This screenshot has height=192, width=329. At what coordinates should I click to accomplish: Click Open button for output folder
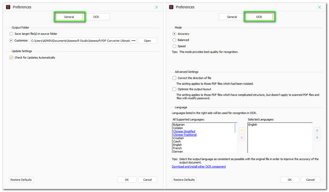[x=148, y=41]
